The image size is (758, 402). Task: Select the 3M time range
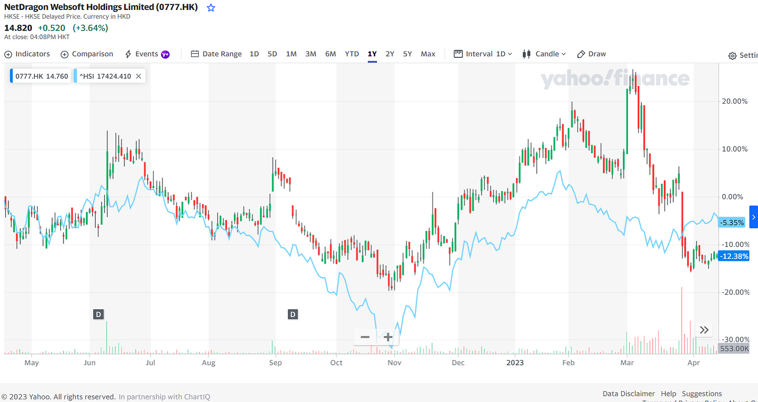point(311,54)
